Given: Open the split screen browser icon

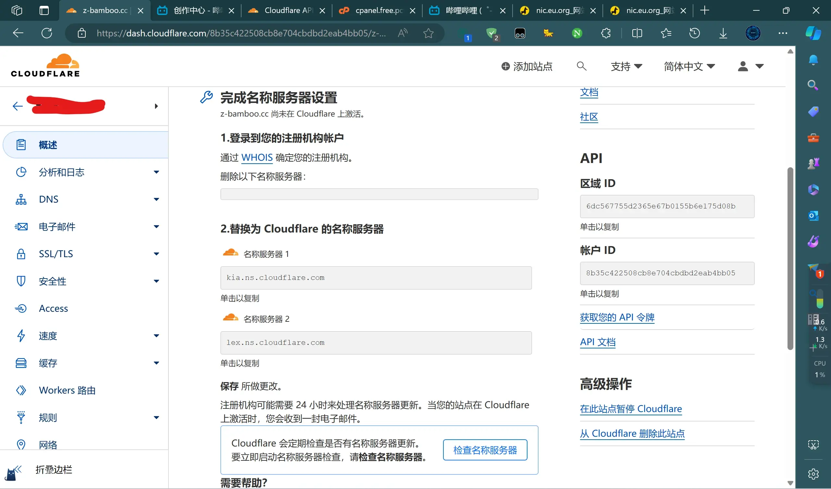Looking at the screenshot, I should [637, 33].
